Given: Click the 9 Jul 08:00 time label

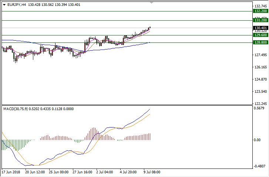Looking at the screenshot, I should click(x=152, y=172).
